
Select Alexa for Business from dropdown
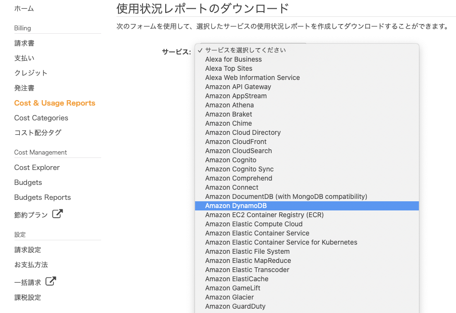(307, 59)
